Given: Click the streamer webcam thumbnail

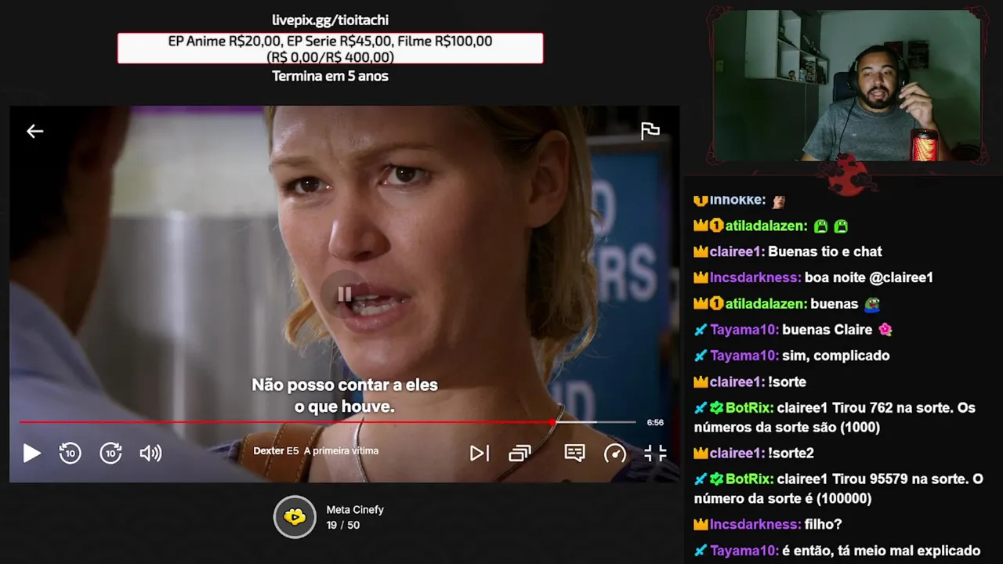Looking at the screenshot, I should point(846,85).
